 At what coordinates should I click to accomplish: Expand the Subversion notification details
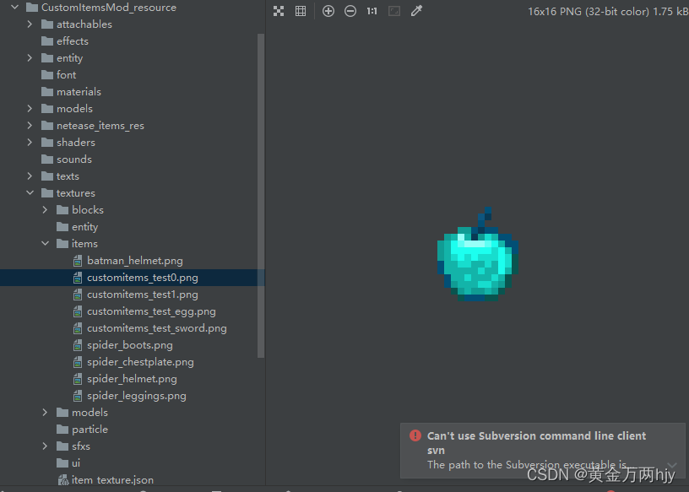[672, 465]
